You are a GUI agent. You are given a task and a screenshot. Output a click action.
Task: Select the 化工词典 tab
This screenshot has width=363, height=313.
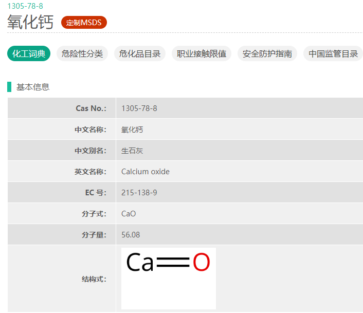(29, 53)
